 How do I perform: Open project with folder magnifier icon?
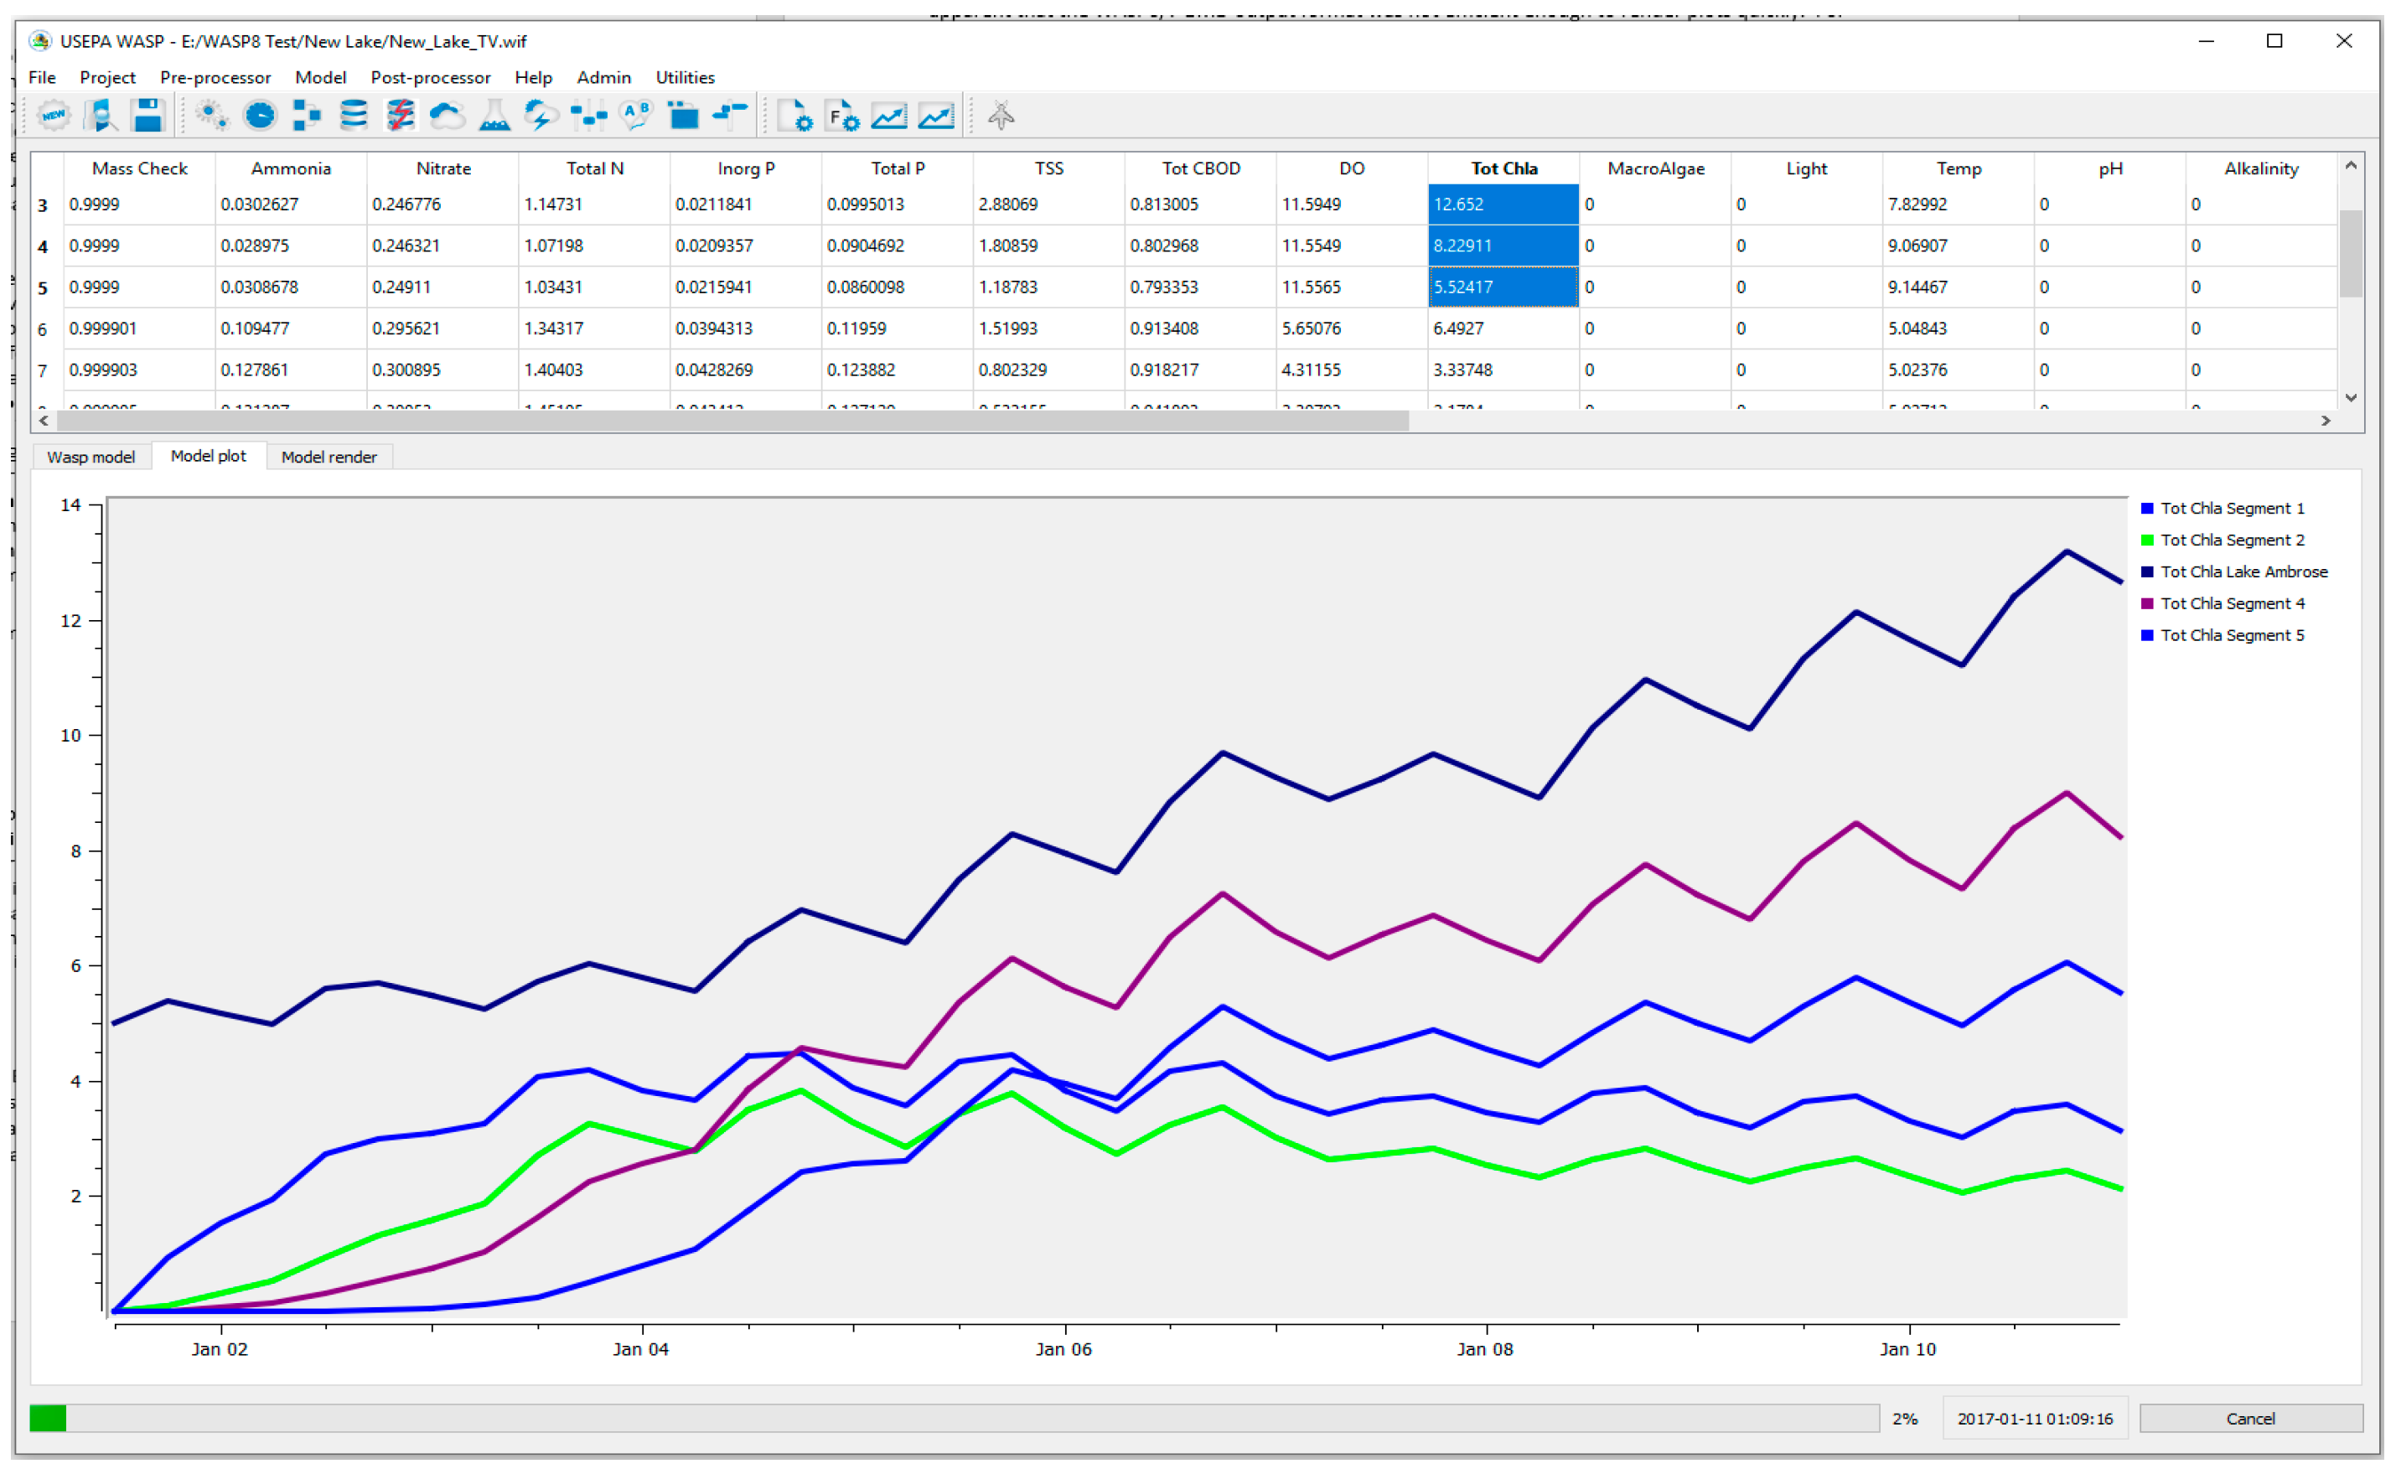coord(101,116)
